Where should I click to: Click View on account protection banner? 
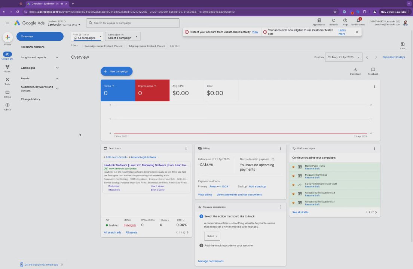pos(255,32)
